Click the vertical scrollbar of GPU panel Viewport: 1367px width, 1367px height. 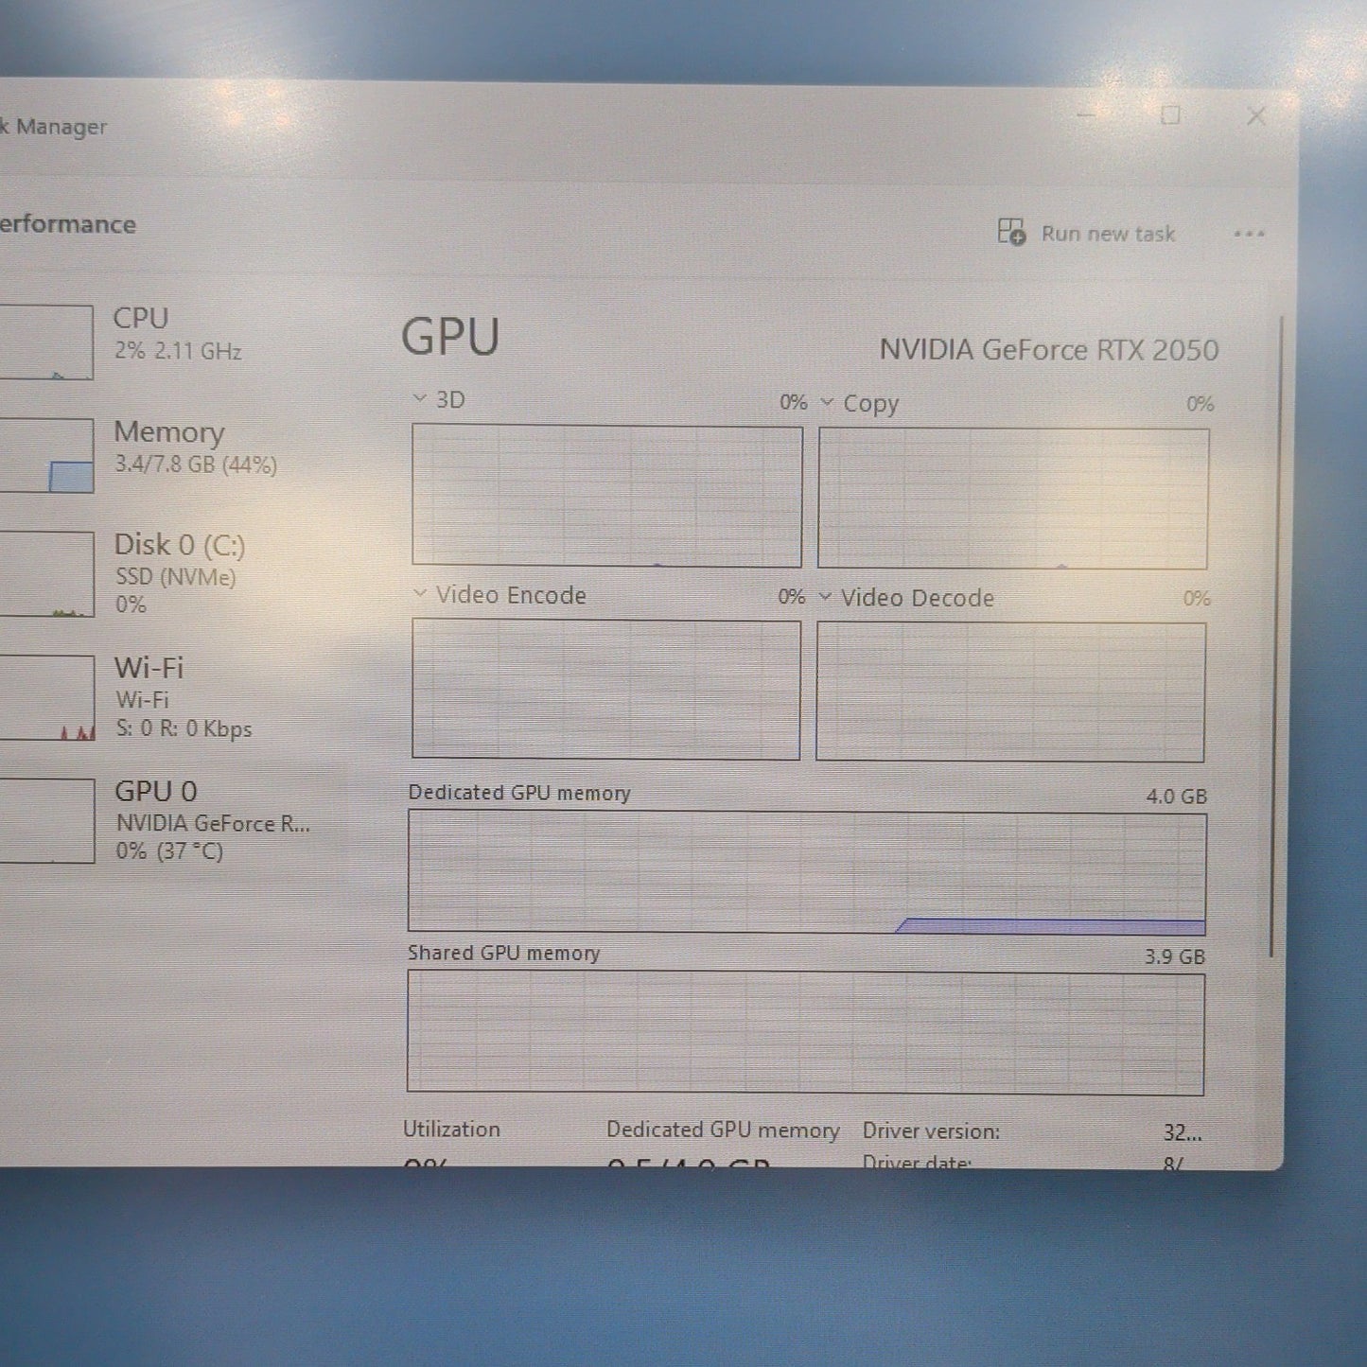tap(1275, 636)
